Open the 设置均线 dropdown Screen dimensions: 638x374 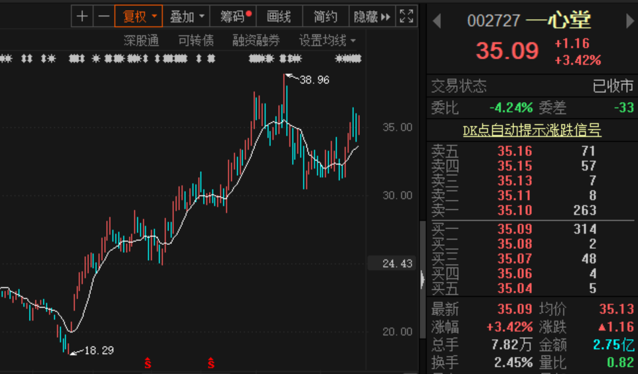pos(327,40)
